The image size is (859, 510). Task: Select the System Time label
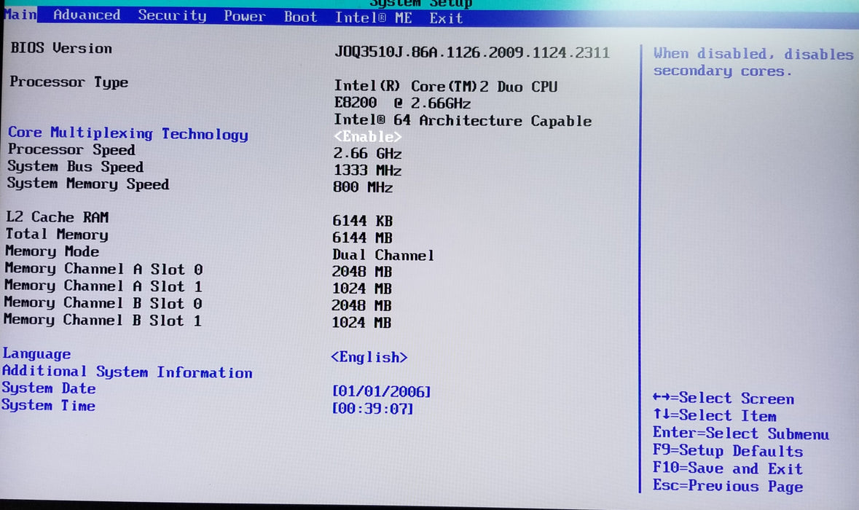coord(48,405)
